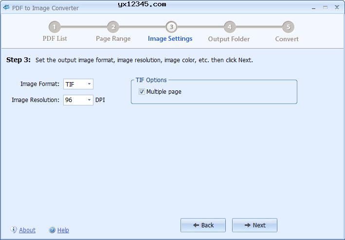The width and height of the screenshot is (345, 240).
Task: Click the Help question mark icon
Action: [x=52, y=230]
